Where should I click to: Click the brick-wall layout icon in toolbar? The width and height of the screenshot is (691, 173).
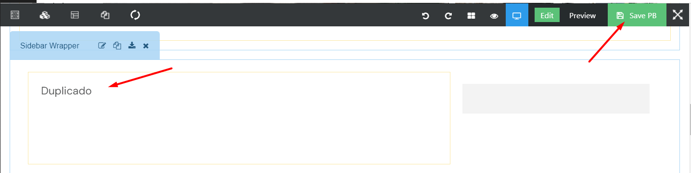(15, 15)
